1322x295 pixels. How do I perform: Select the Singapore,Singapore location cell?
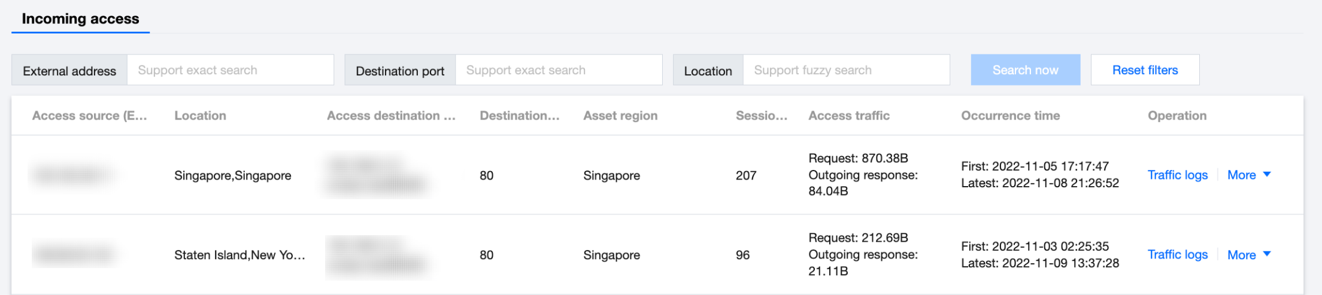pos(232,176)
